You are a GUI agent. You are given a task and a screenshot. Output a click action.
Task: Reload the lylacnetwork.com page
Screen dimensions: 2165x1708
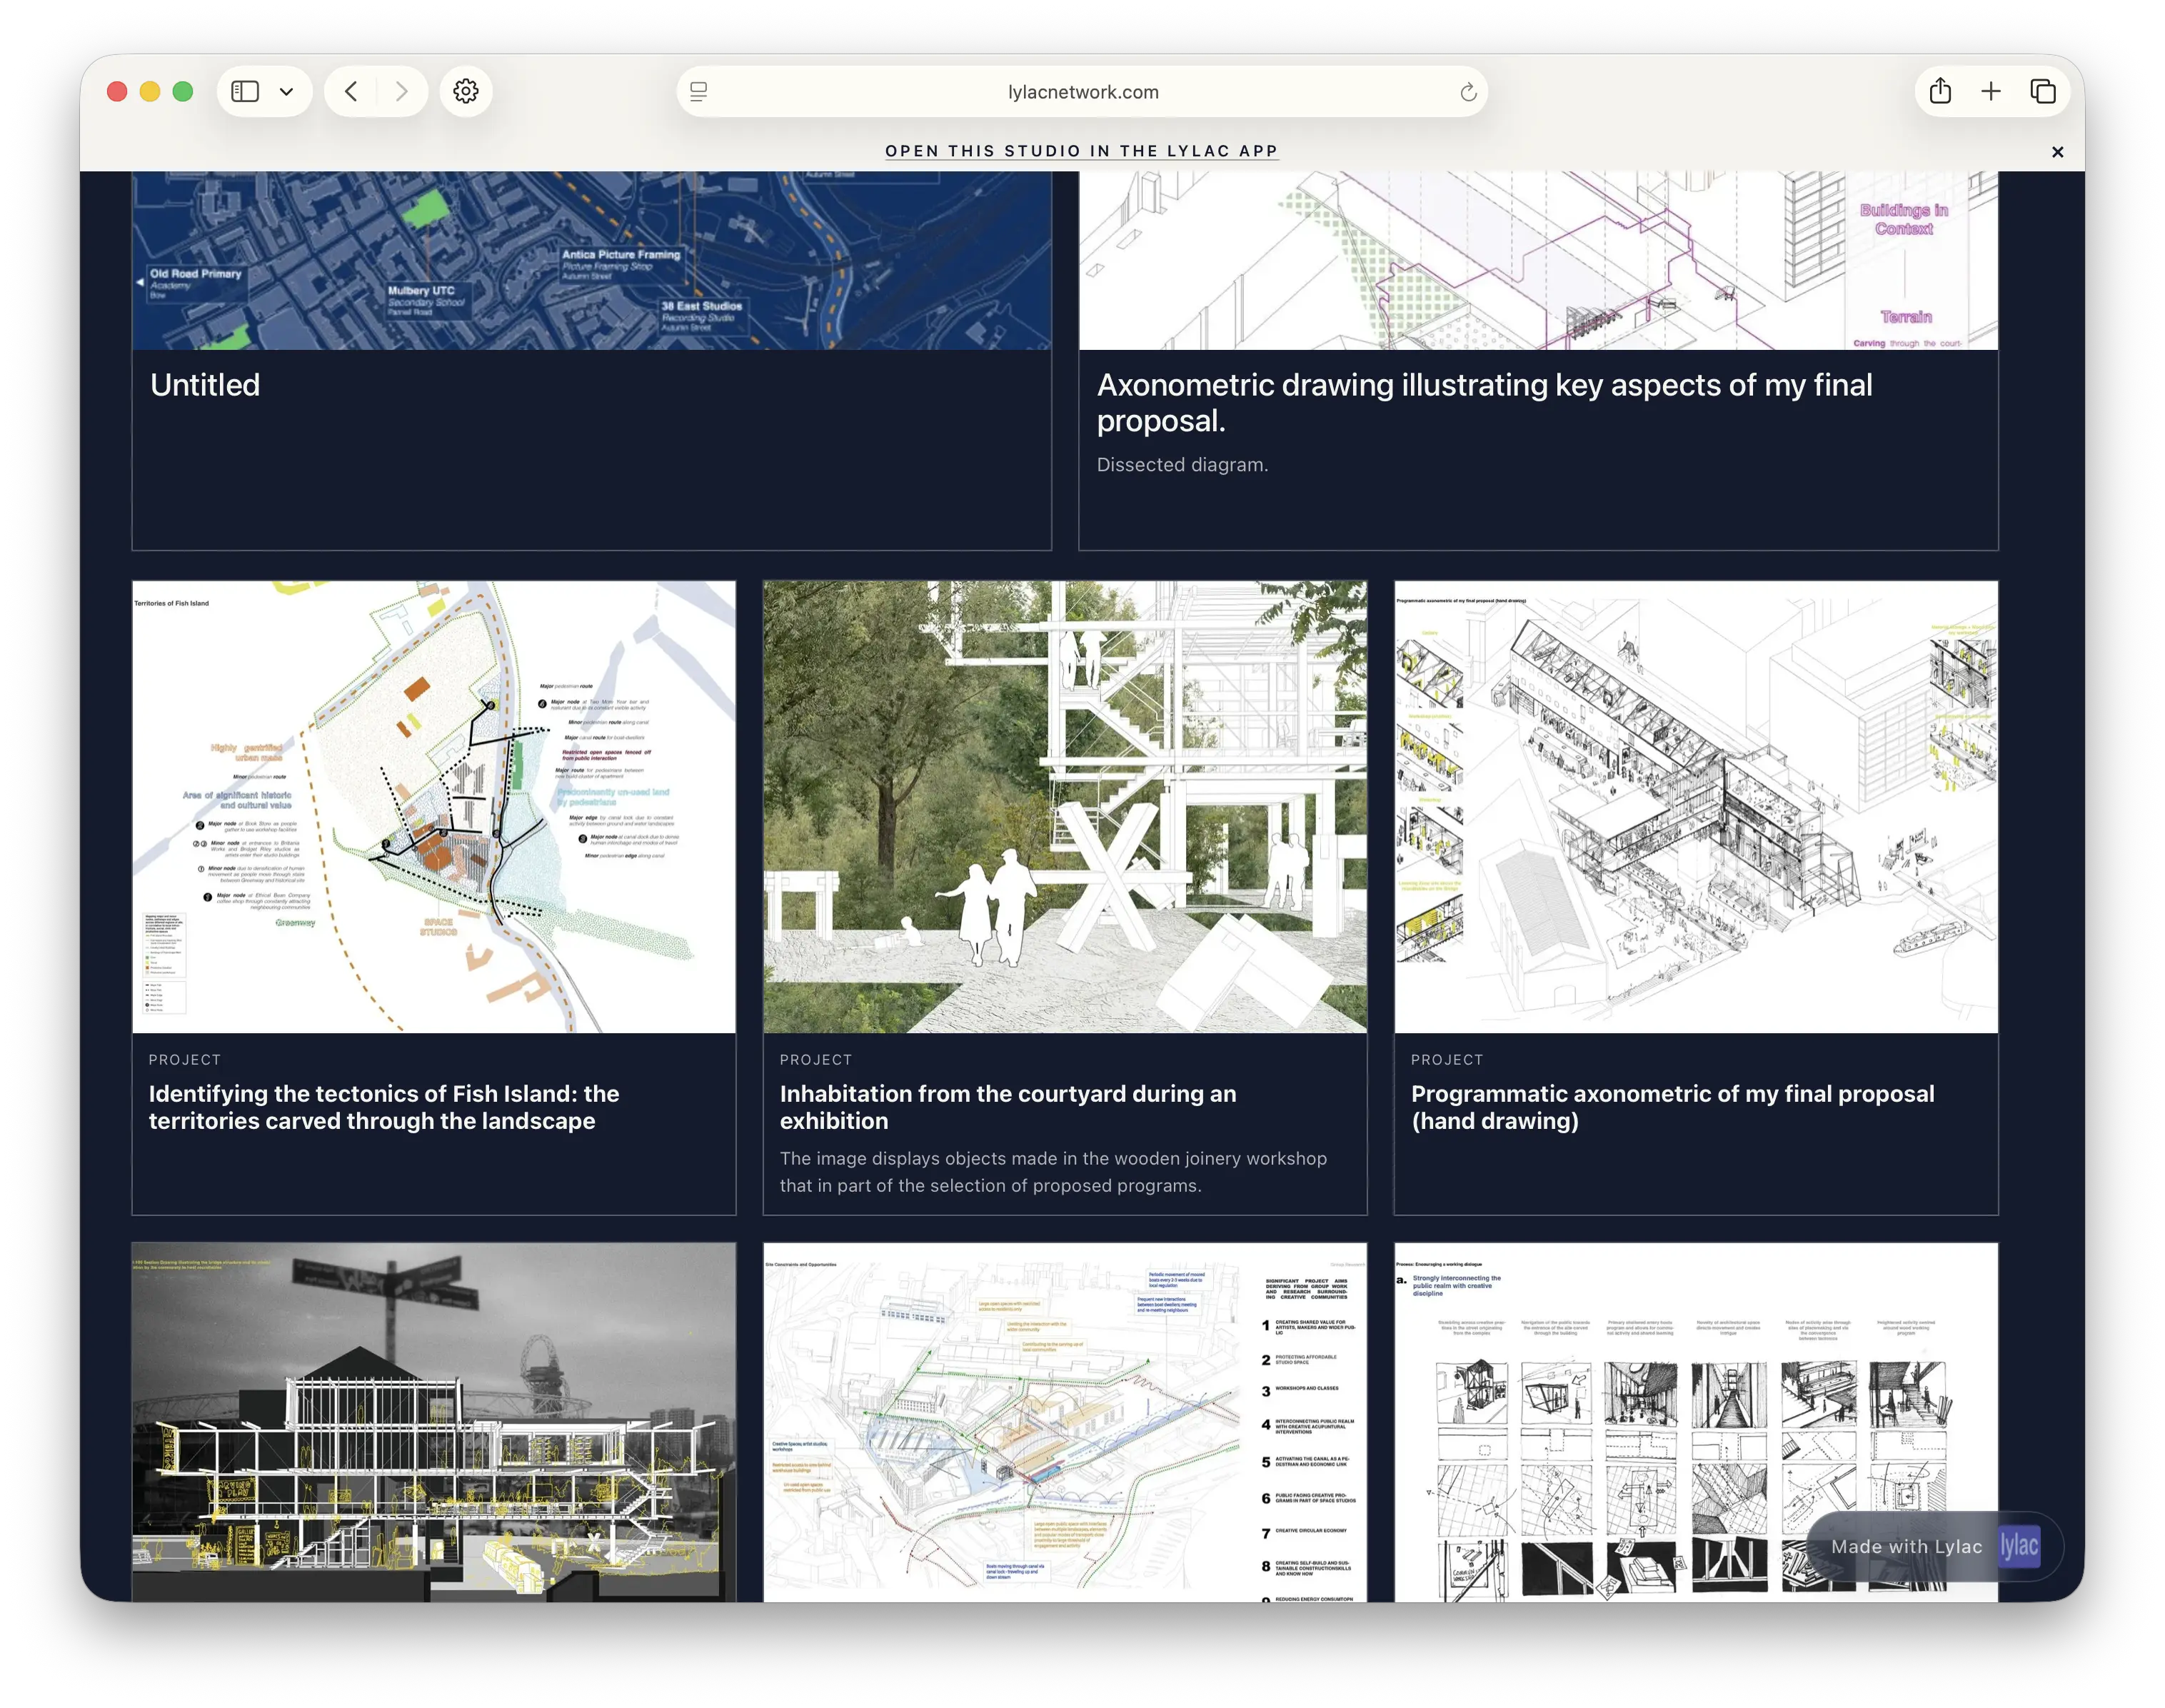click(1468, 91)
